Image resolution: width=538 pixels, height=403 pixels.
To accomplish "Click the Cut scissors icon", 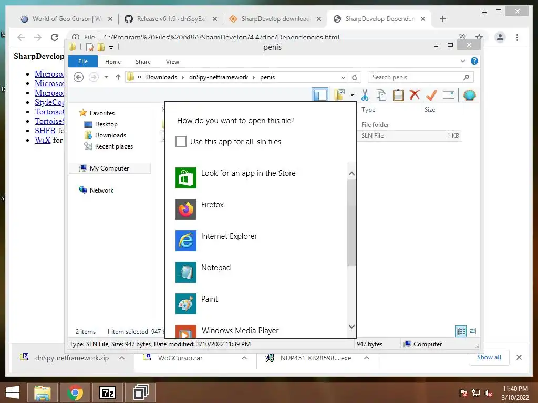I will 365,95.
